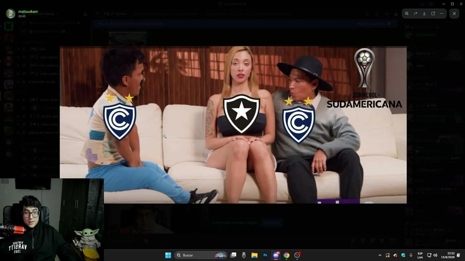The height and width of the screenshot is (261, 465).
Task: Open Windows Security from the tray shield
Action: click(403, 255)
